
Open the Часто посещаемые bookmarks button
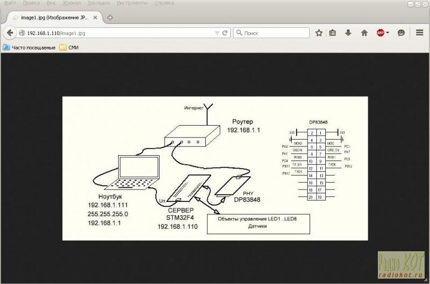pos(29,47)
